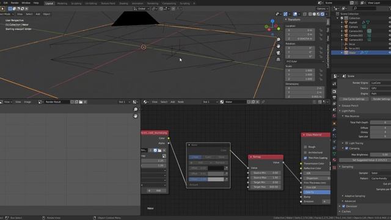391x220 pixels.
Task: Click the zoom magnifier in the image editor
Action: (136, 109)
